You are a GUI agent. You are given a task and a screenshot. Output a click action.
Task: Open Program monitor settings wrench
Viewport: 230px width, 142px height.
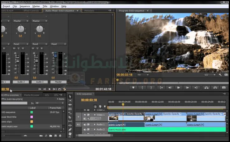click(x=220, y=75)
